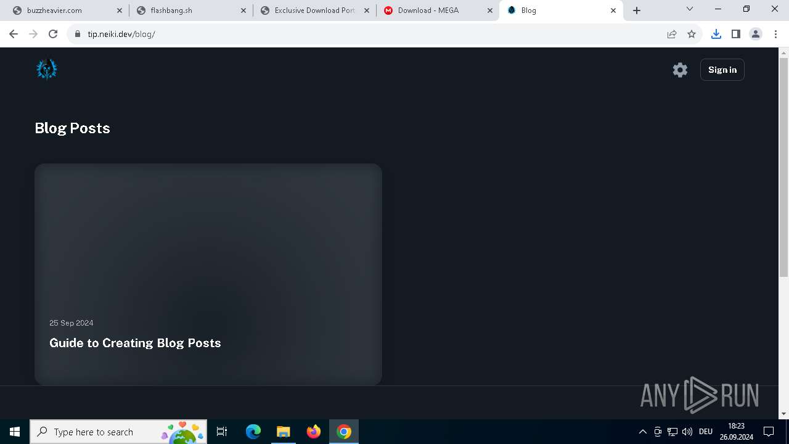
Task: Close the buzzheavier.com tab
Action: click(x=120, y=10)
